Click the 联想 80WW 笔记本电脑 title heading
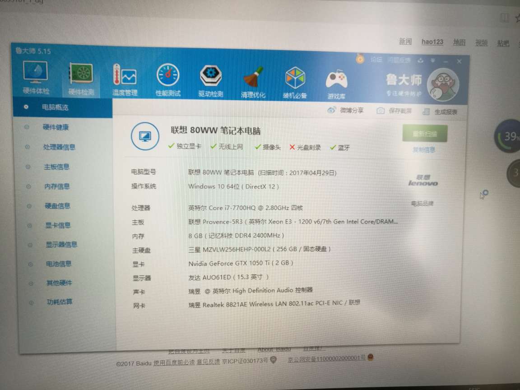 click(216, 130)
